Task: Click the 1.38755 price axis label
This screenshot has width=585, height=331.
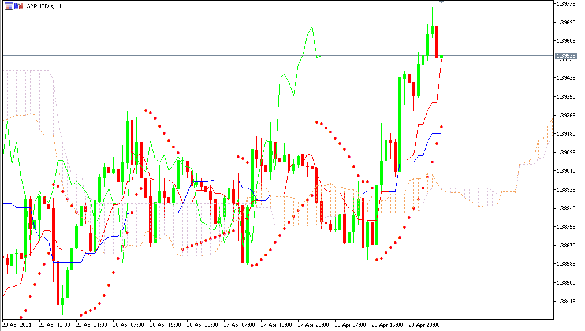Action: [566, 227]
